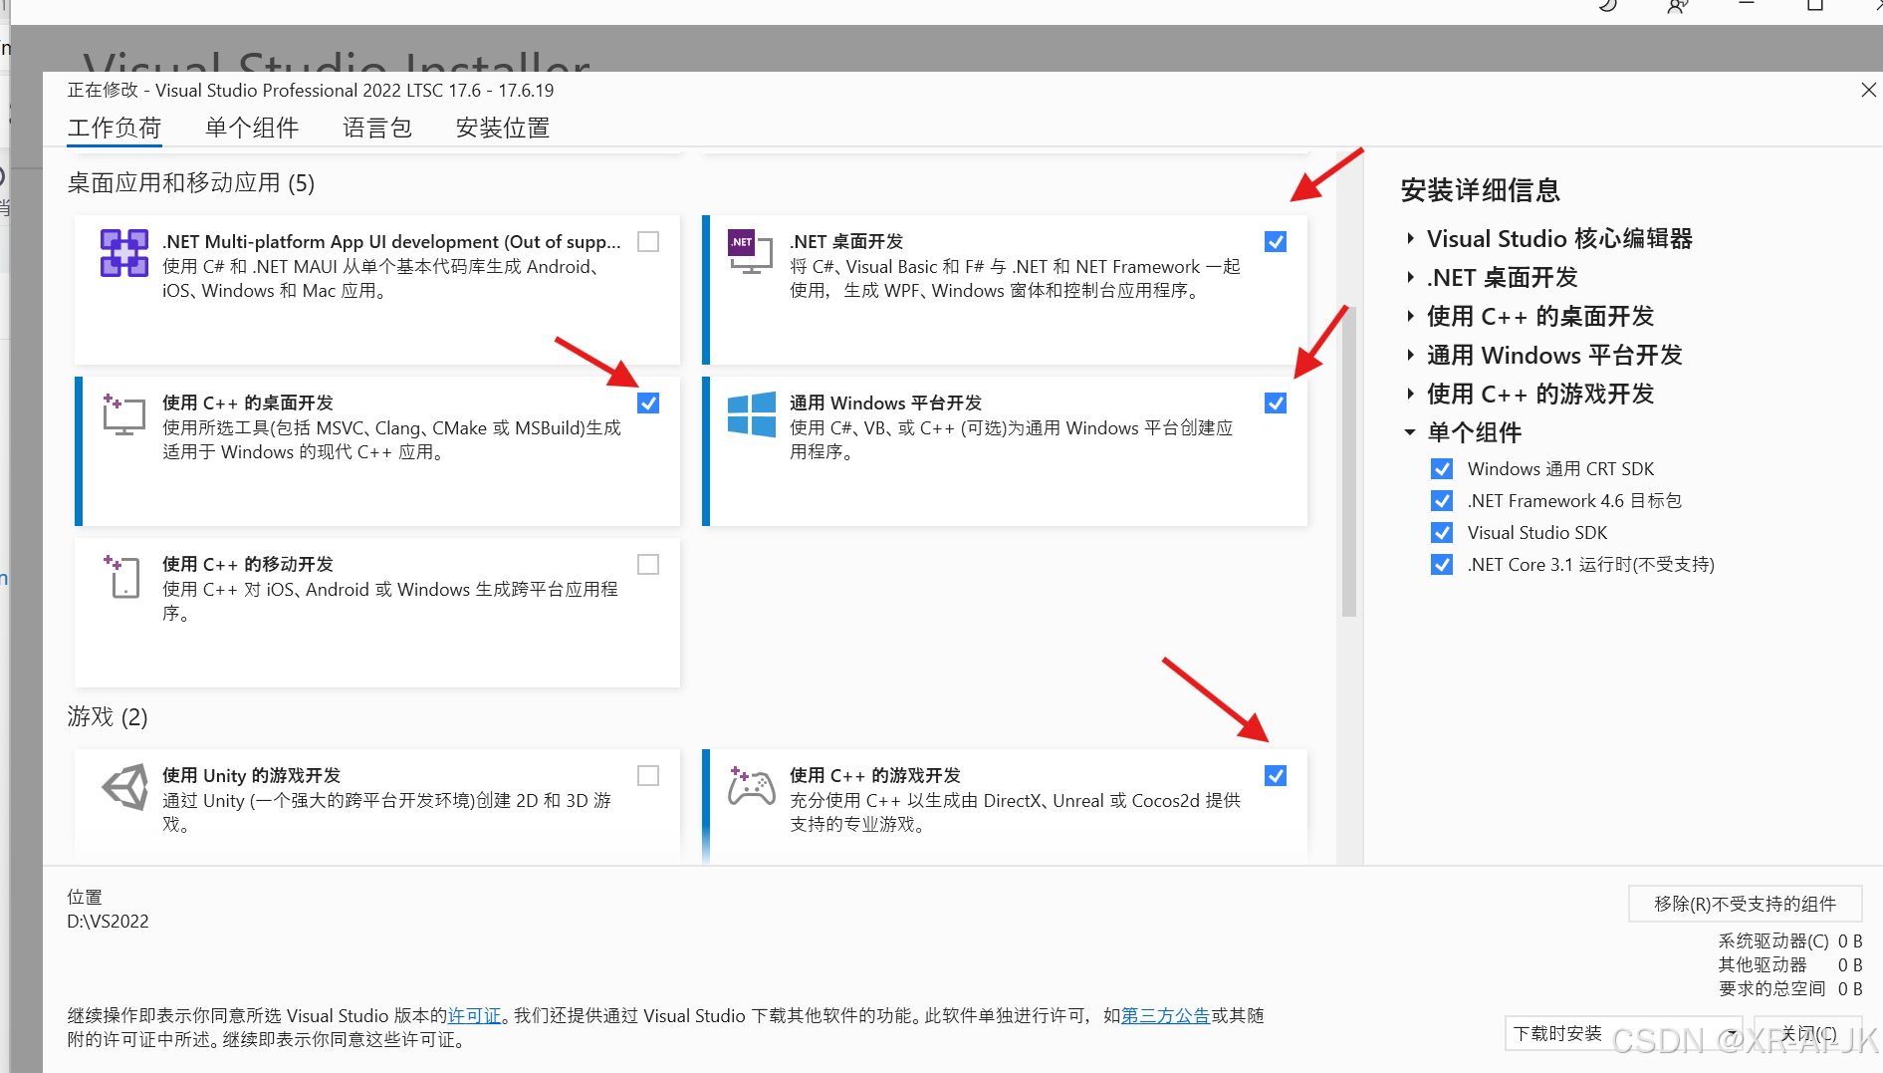Expand 使用 C++ 的桌面开发 in install details
Screen dimensions: 1883x1073
click(1410, 317)
